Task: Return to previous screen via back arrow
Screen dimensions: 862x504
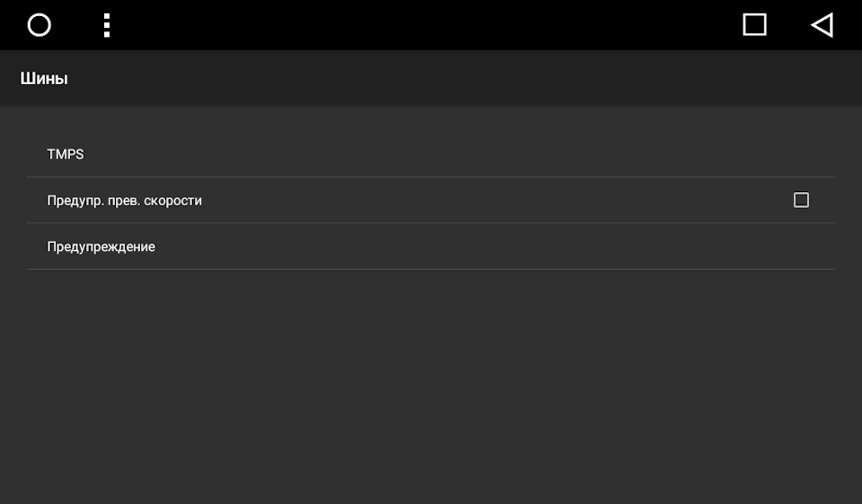Action: click(x=822, y=25)
